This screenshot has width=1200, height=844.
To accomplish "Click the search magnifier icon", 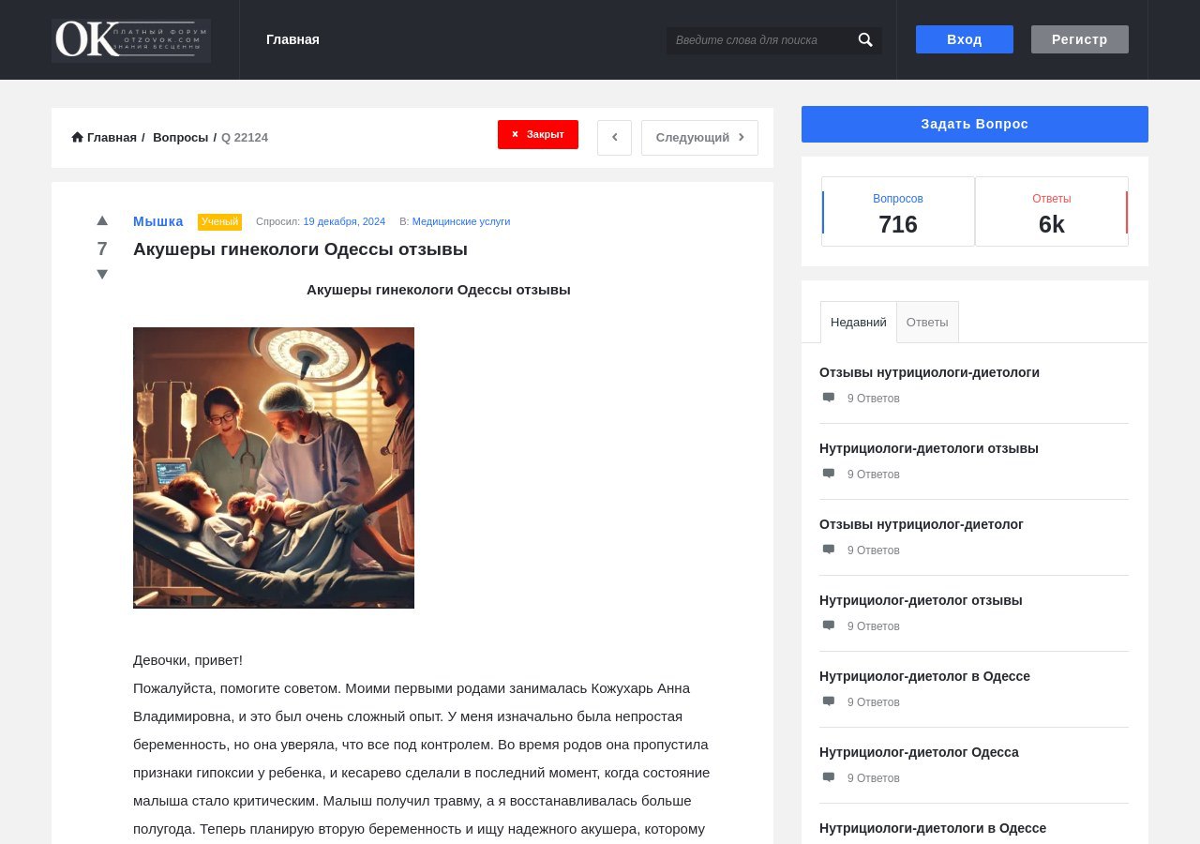I will [x=865, y=40].
